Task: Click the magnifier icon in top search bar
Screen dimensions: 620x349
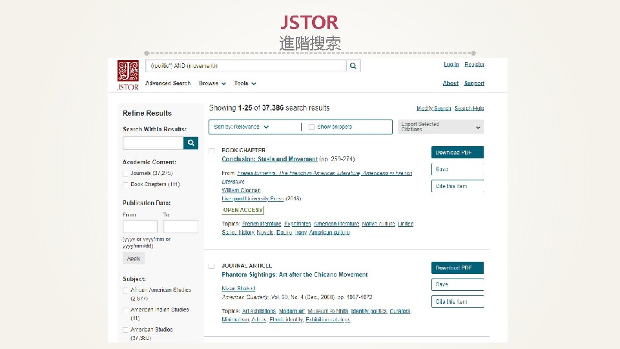Action: 353,66
